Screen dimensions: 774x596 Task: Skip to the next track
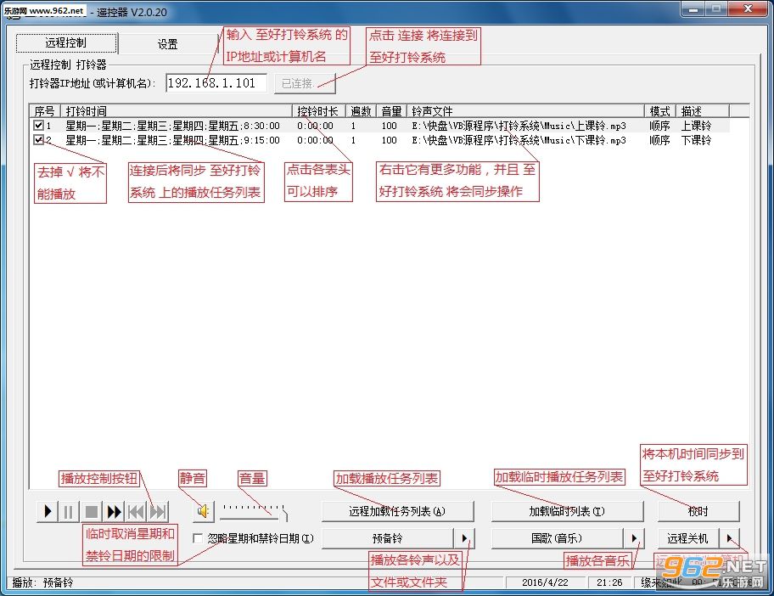tap(158, 512)
